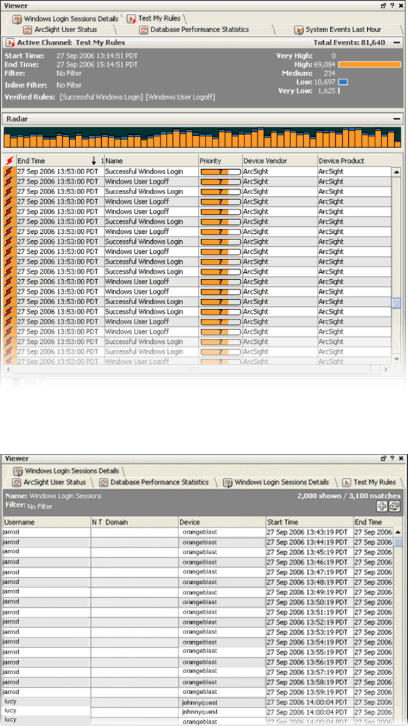Sort by Name column header
The width and height of the screenshot is (408, 726).
click(151, 161)
